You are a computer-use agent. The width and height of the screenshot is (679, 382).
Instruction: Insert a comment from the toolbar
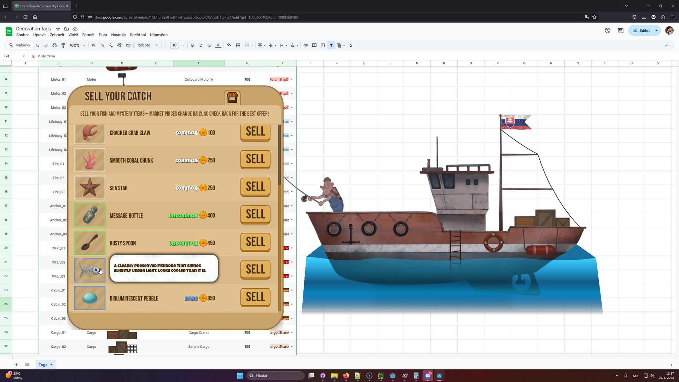(x=314, y=45)
